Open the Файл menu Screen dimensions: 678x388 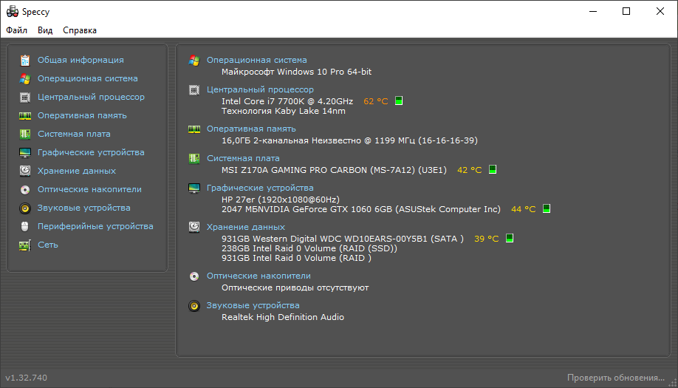coord(16,30)
